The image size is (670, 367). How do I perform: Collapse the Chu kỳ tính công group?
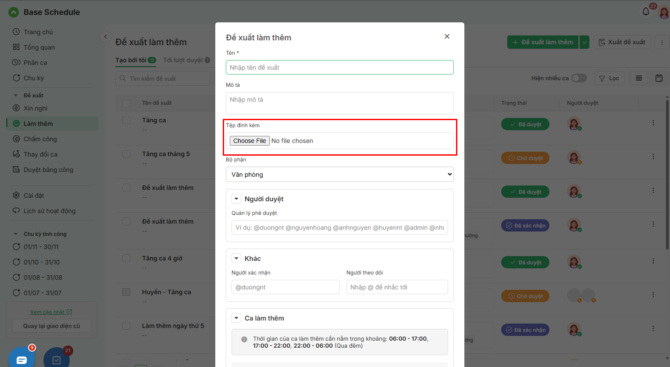tap(16, 234)
